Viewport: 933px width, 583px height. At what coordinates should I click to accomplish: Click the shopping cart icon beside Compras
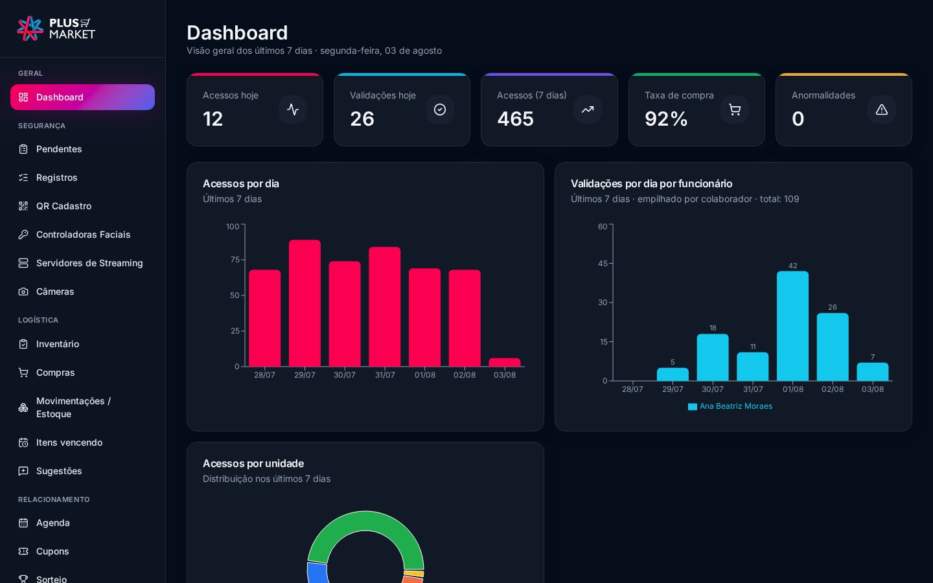tap(23, 372)
